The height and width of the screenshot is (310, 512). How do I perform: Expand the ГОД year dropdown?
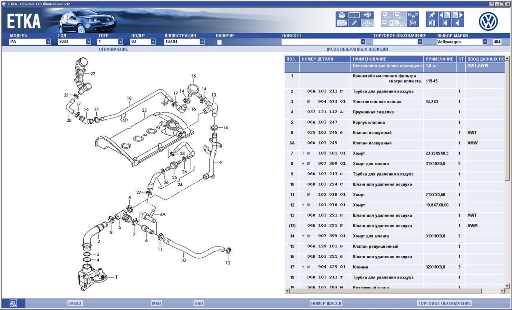click(88, 42)
